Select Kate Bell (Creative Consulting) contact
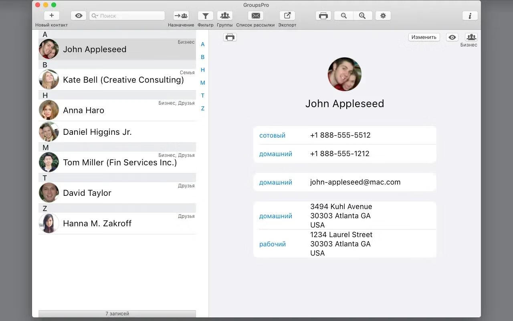Image resolution: width=513 pixels, height=321 pixels. coord(117,79)
